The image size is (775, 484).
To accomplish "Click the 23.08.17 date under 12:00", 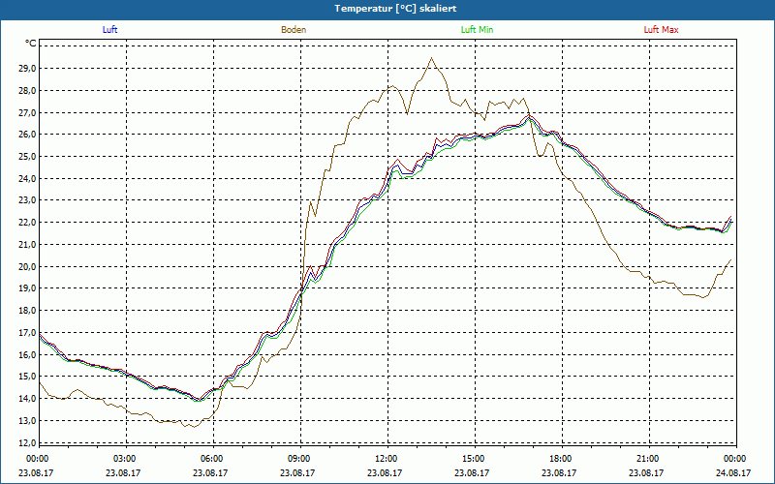I will [x=385, y=472].
